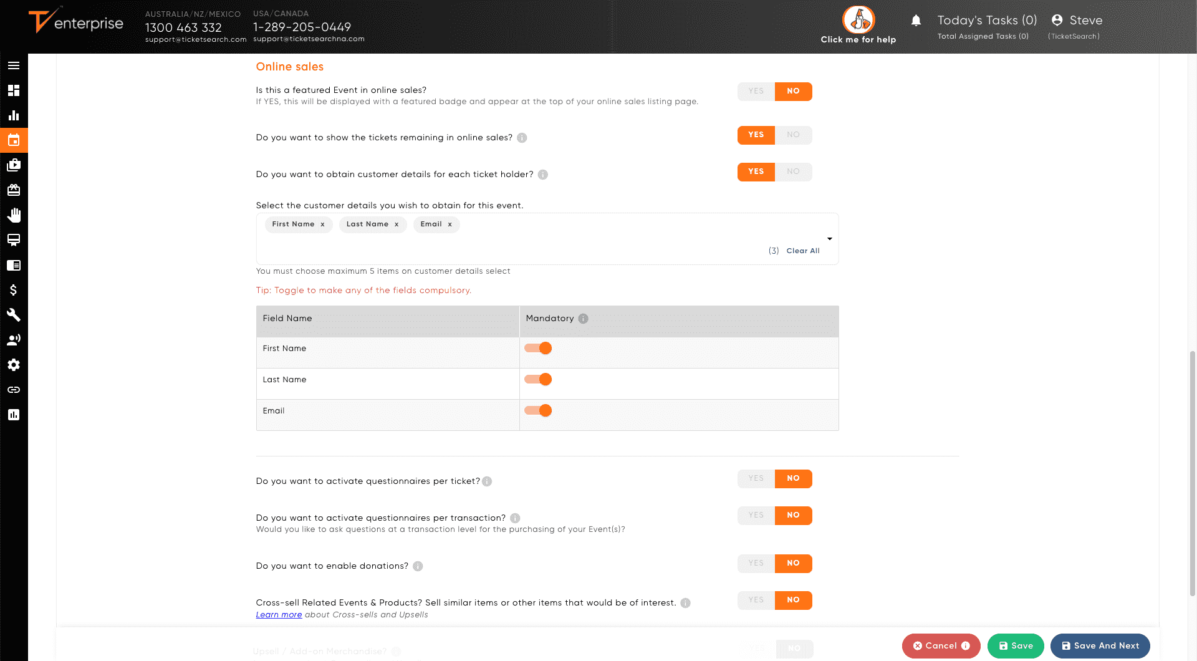Set featured Event in online sales to YES

click(x=756, y=91)
